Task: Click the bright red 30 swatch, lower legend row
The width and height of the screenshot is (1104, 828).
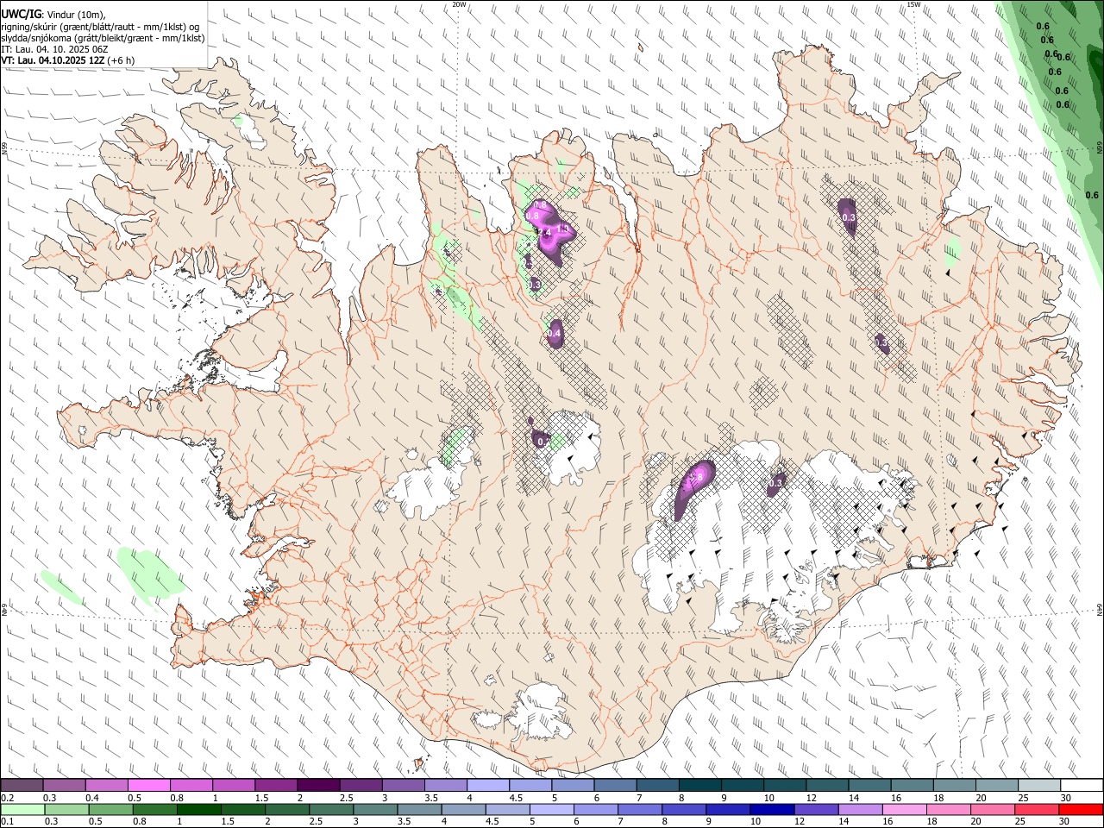Action: click(x=1082, y=809)
